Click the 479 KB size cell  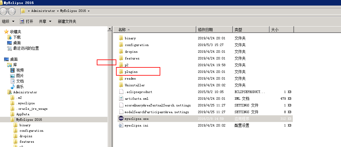286,99
